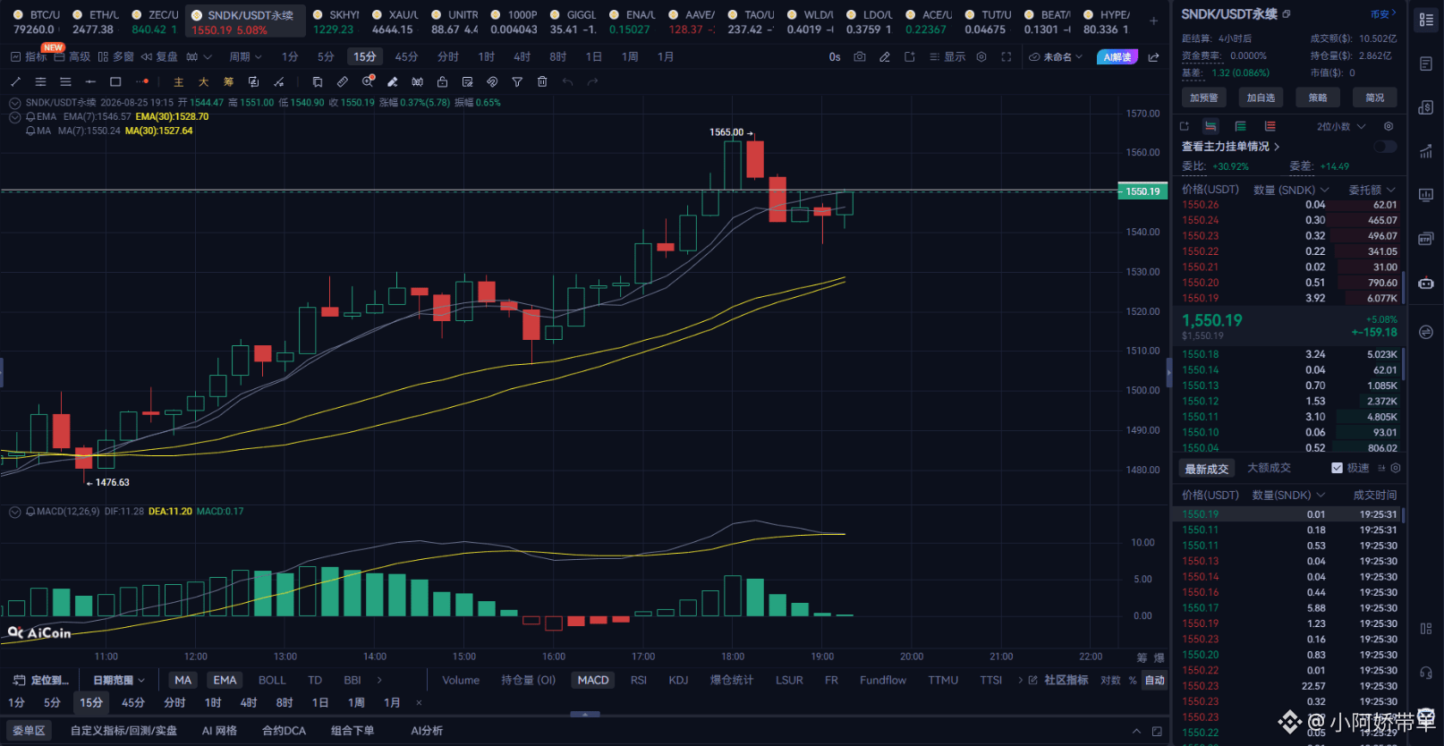Select the trend line drawing tool
Image resolution: width=1444 pixels, height=746 pixels.
pos(15,81)
